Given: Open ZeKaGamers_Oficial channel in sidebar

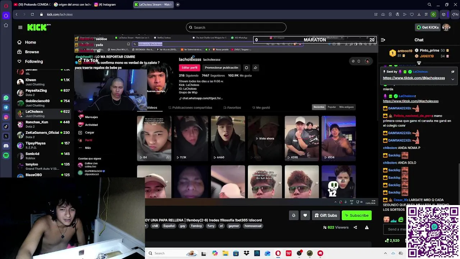Looking at the screenshot, I should click(x=43, y=135).
